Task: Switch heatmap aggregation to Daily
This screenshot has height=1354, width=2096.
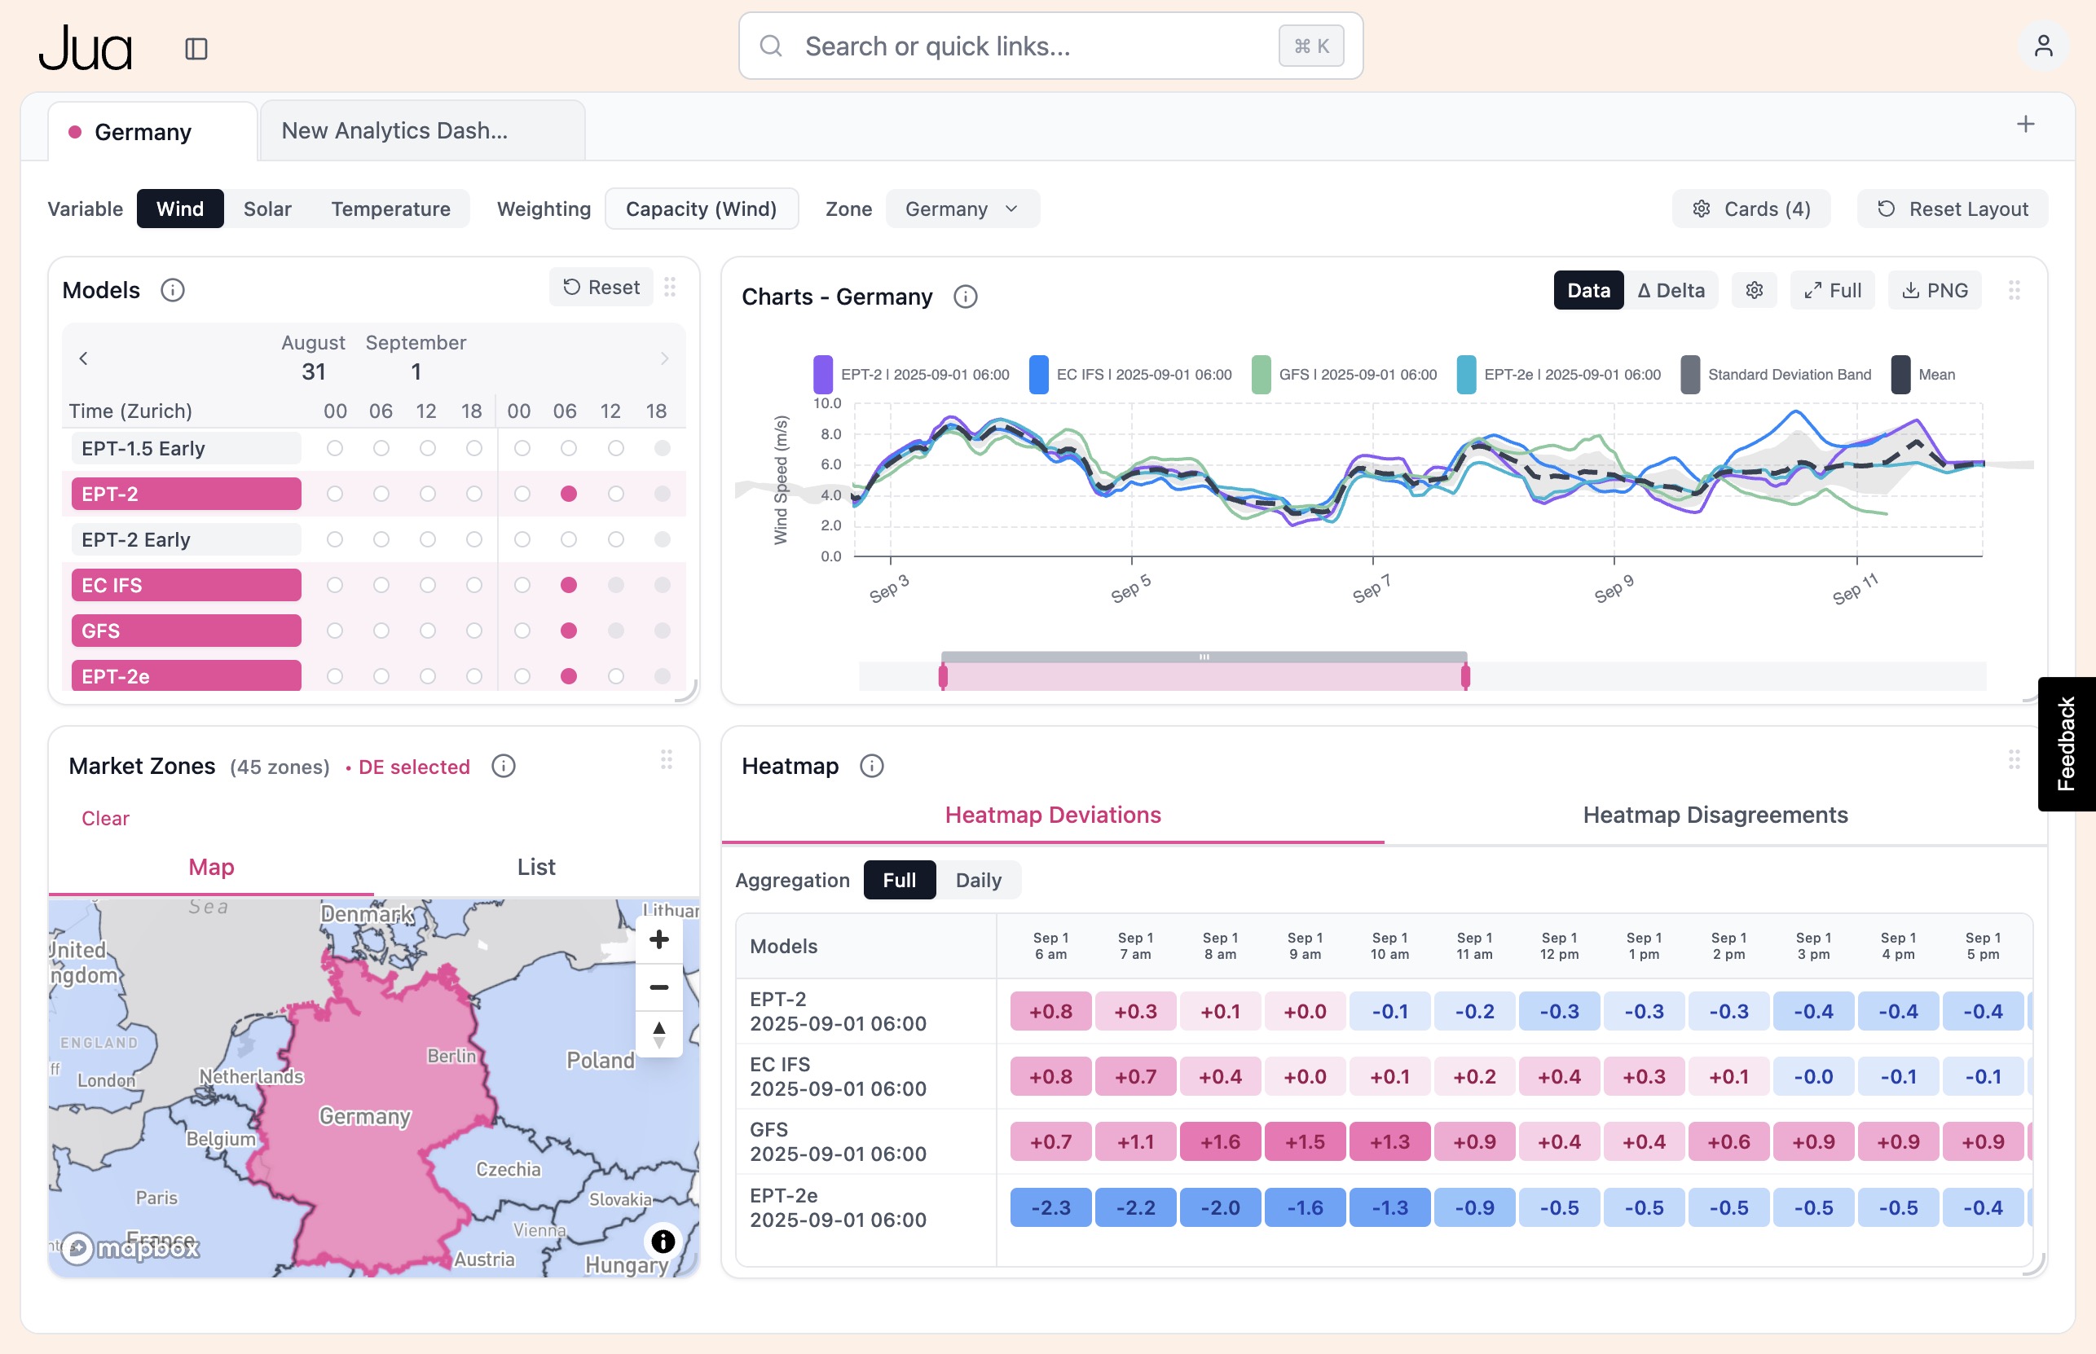Action: coord(979,879)
